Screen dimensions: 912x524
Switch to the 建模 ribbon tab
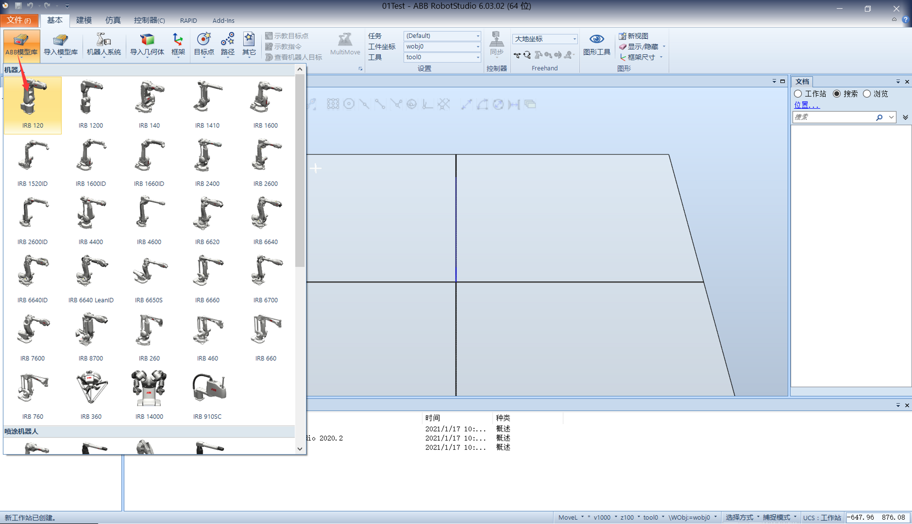pos(84,20)
